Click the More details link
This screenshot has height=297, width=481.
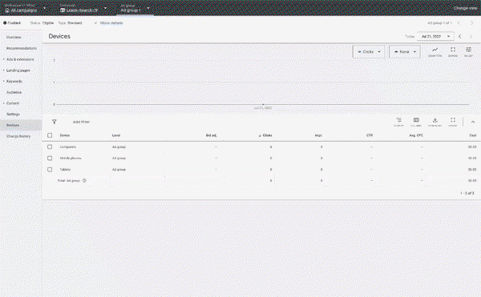coord(111,23)
